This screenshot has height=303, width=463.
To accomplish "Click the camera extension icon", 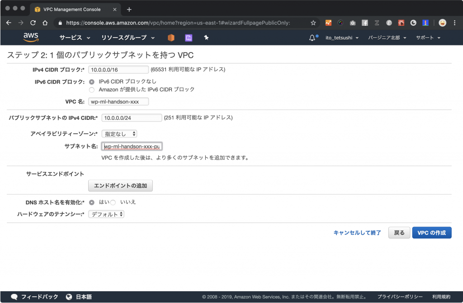I will coord(353,23).
